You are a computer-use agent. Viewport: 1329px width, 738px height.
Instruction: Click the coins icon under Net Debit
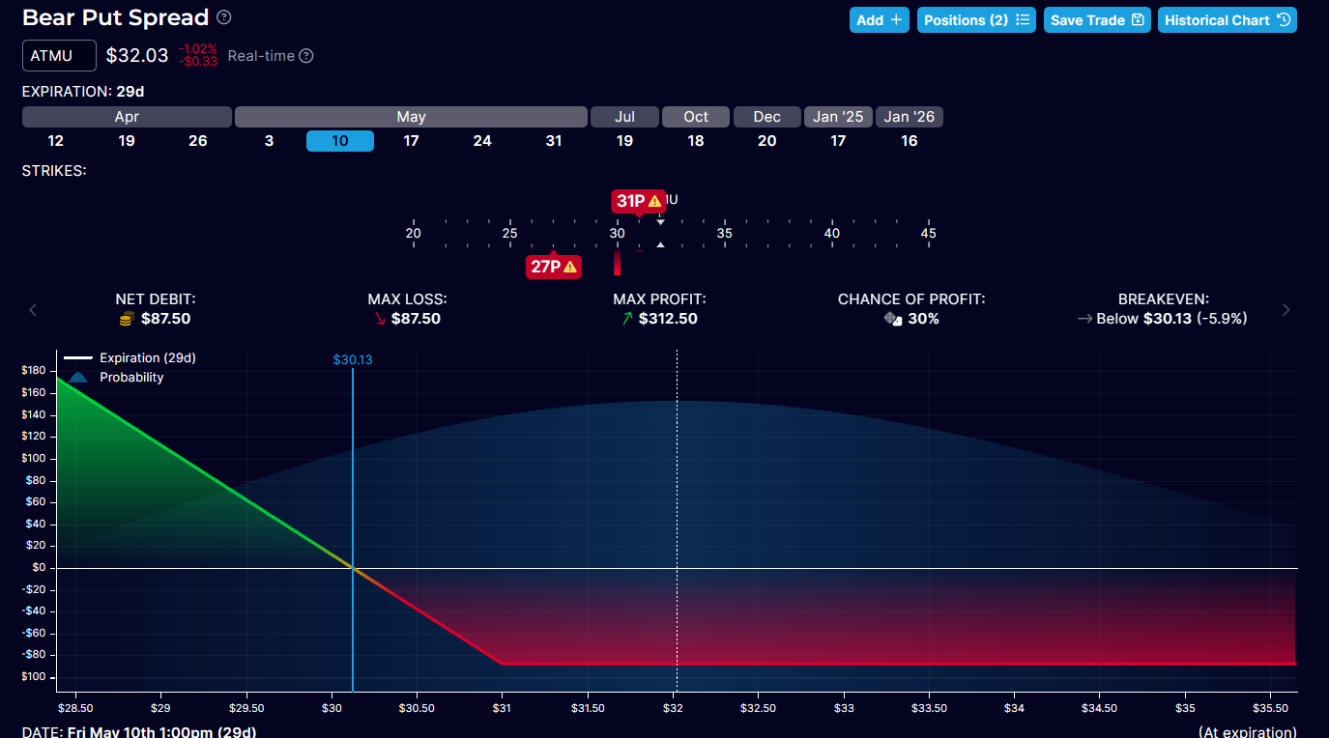(x=126, y=319)
